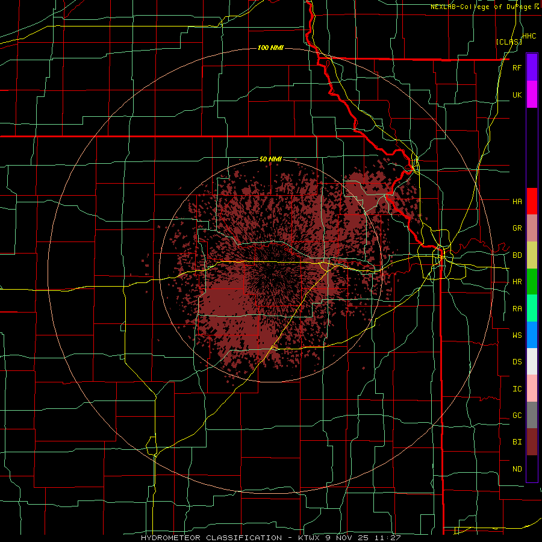Viewport: 542px width, 542px height.
Task: Click the RA light green legend swatch
Action: (x=532, y=308)
